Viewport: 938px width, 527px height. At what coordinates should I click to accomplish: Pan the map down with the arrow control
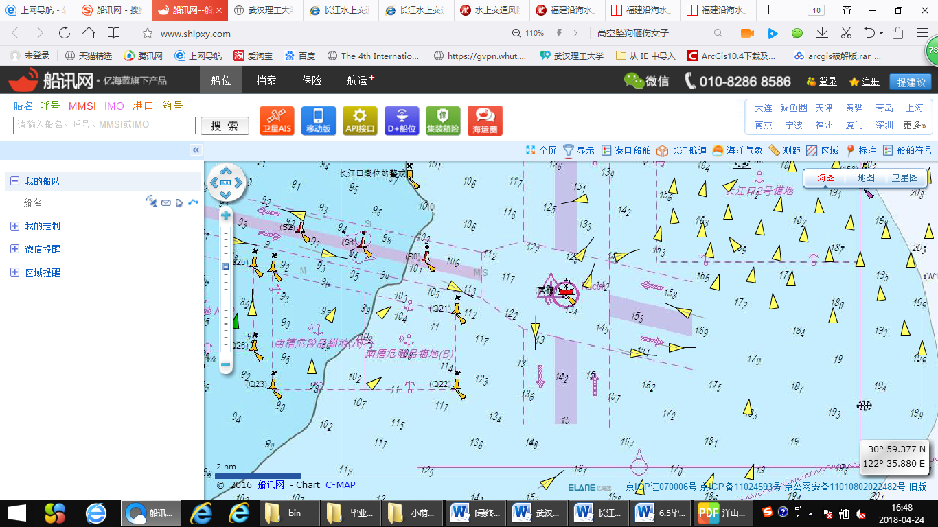[226, 194]
